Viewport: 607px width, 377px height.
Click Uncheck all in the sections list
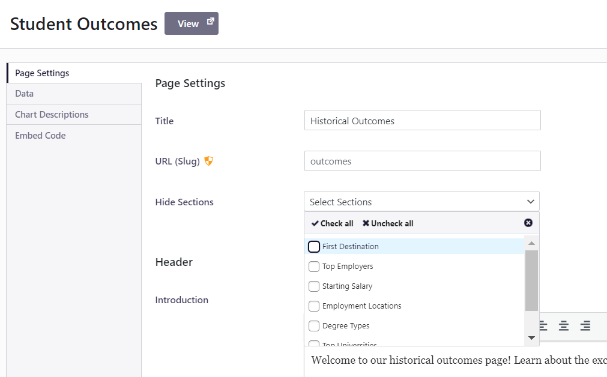(388, 223)
